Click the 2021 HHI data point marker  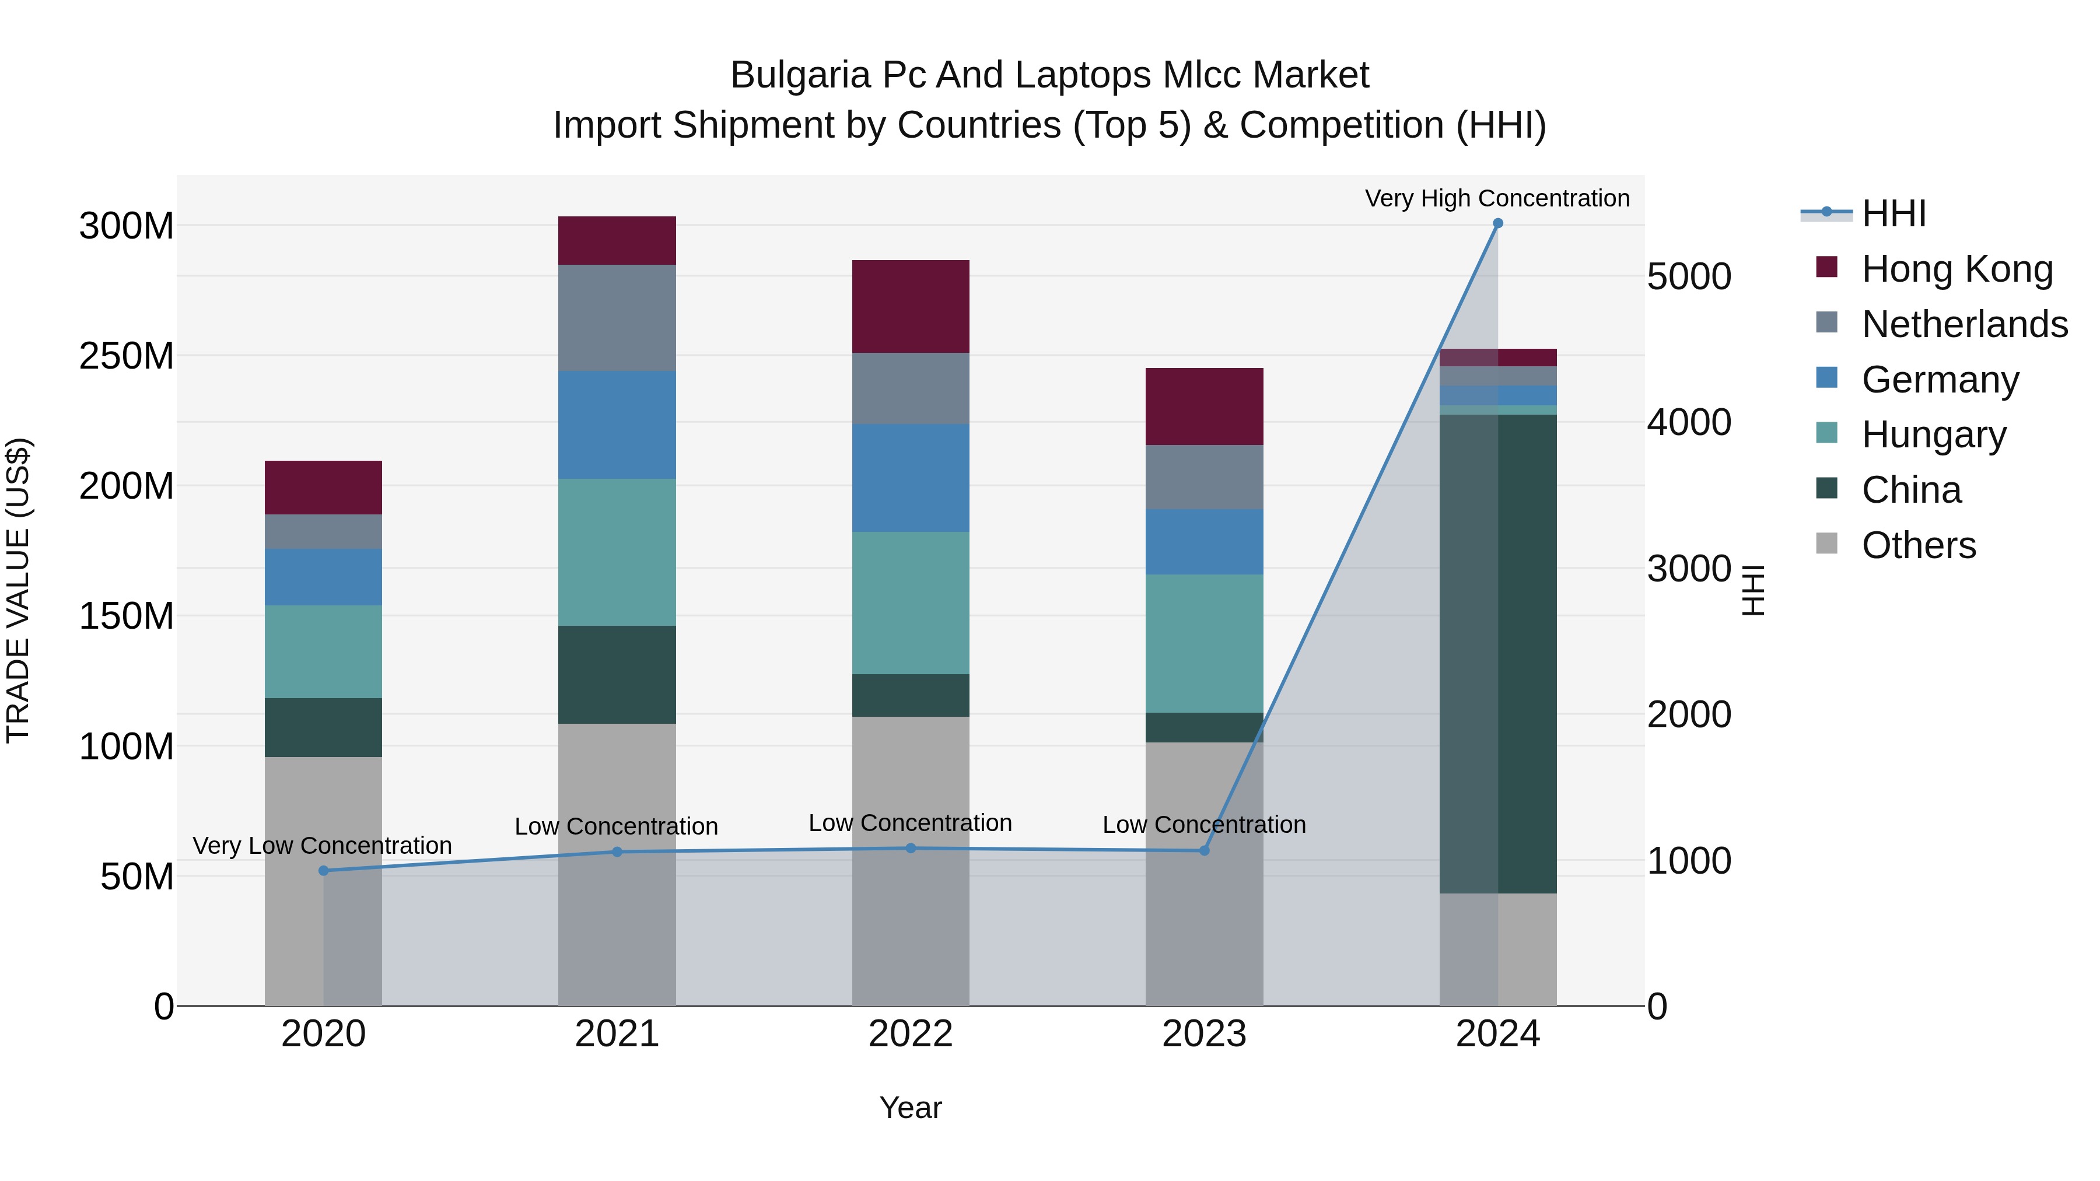point(617,851)
